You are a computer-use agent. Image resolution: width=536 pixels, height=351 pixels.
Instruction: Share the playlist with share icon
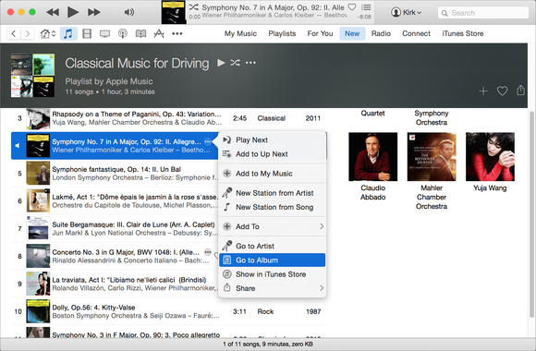click(520, 91)
